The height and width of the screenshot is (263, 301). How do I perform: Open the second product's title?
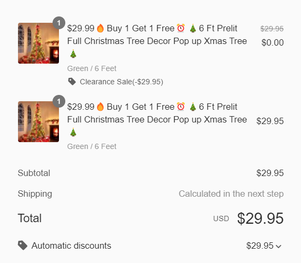point(157,119)
